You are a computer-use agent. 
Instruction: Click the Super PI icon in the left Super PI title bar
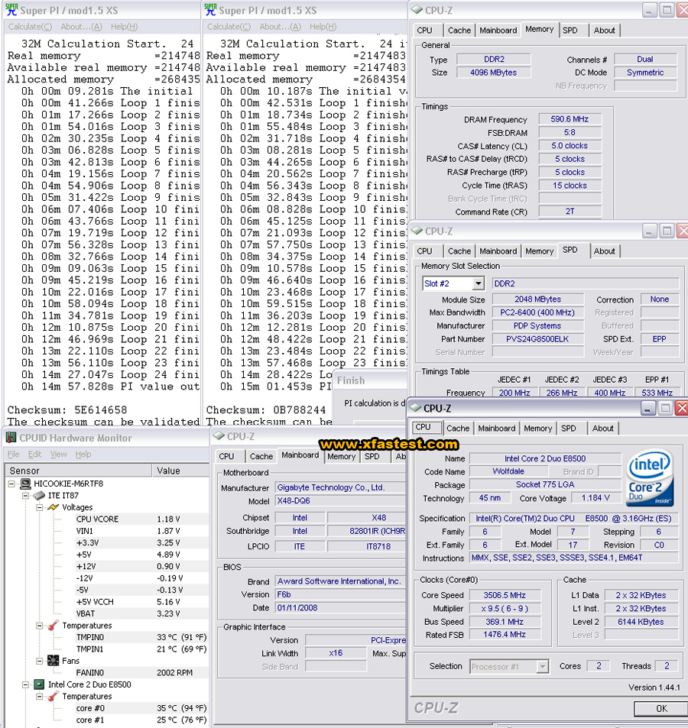11,10
